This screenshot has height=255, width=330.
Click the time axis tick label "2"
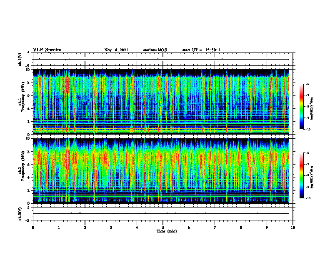tap(85, 227)
